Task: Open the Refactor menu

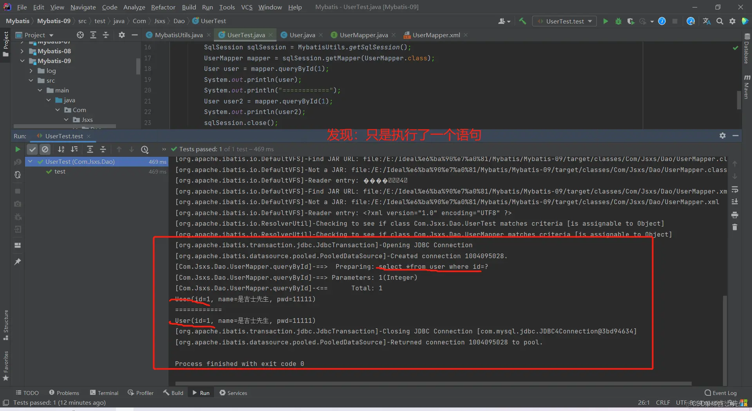Action: coord(163,7)
